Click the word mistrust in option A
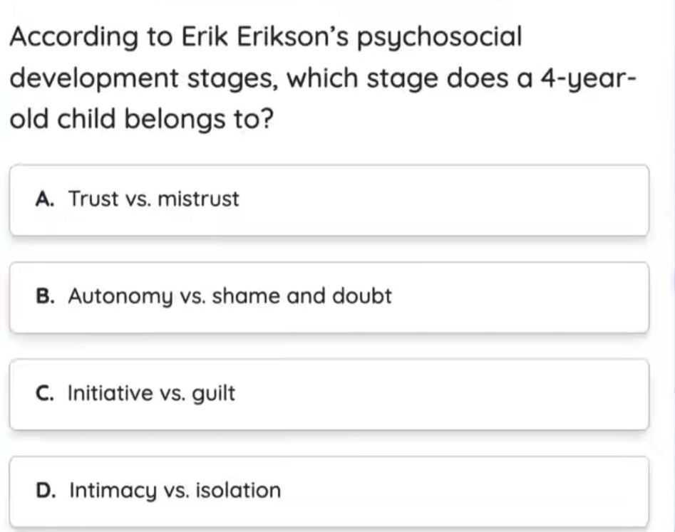 198,199
